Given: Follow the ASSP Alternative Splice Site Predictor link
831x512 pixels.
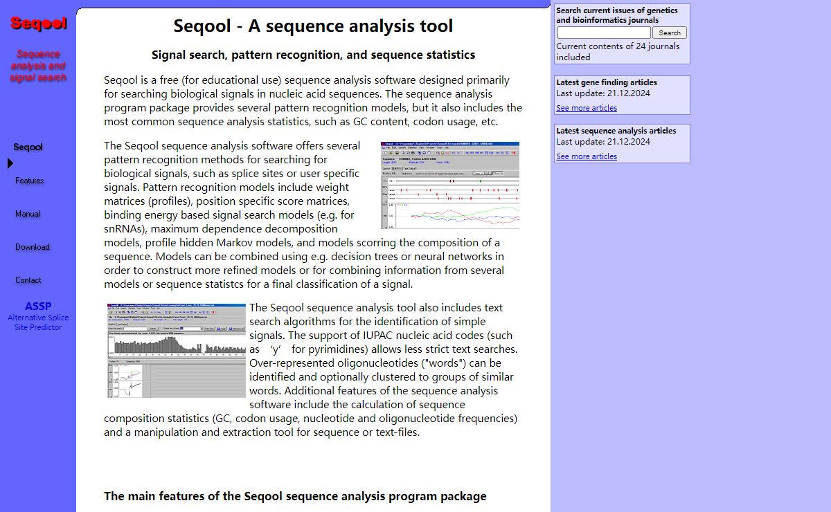Looking at the screenshot, I should pos(38,316).
